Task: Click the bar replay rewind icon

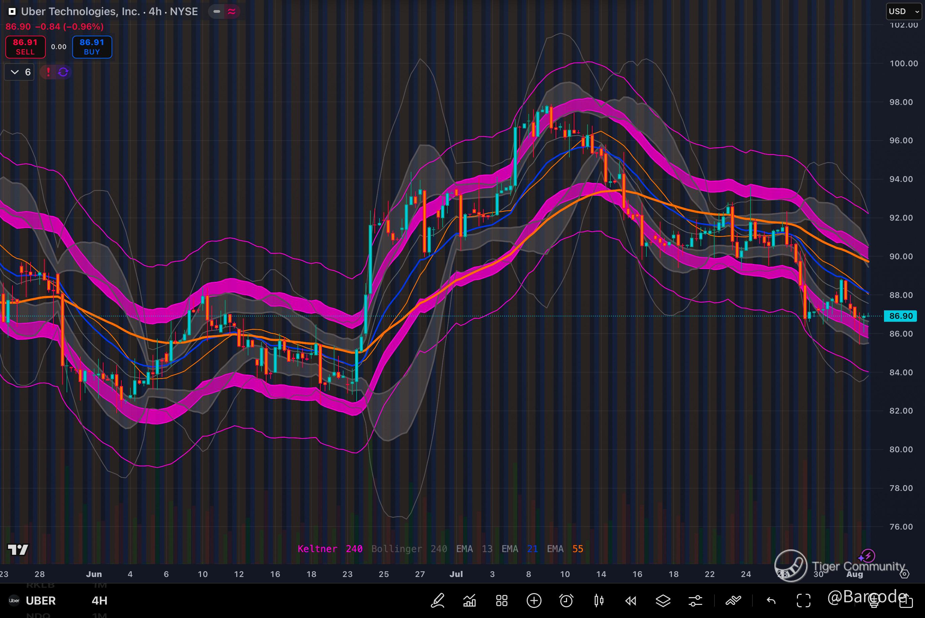Action: pos(631,601)
